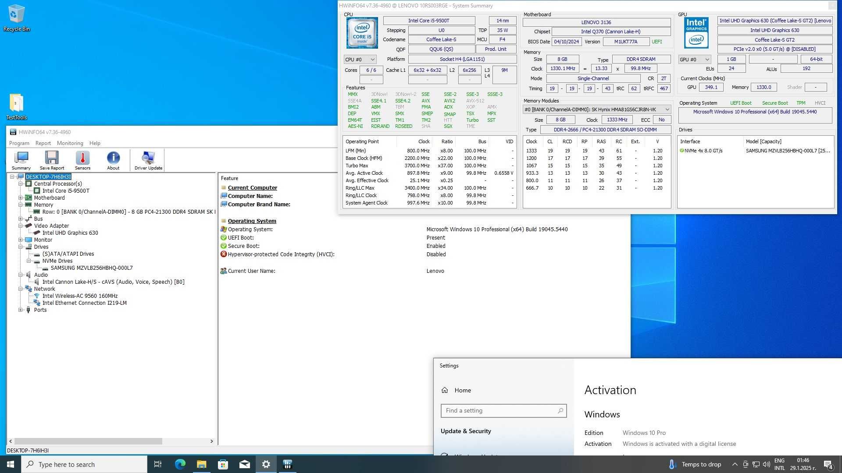
Task: Launch Microsoft Edge from taskbar
Action: tap(180, 464)
